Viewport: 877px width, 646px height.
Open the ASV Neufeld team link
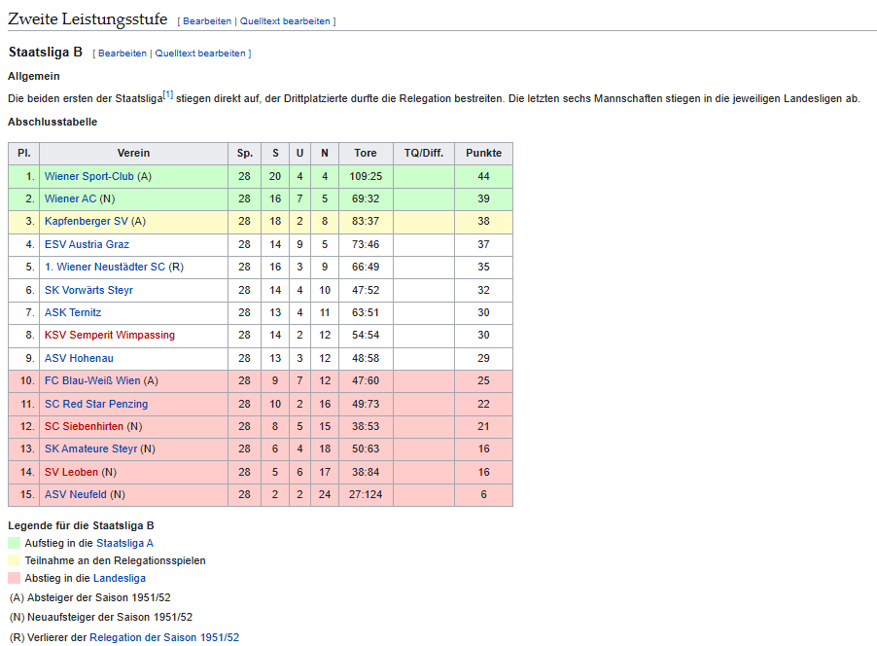[75, 494]
